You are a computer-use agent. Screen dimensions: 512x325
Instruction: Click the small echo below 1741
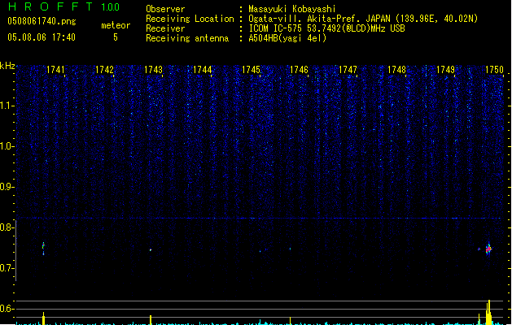[43, 247]
